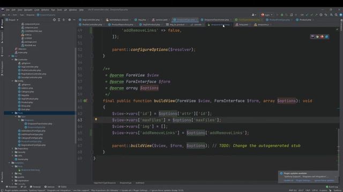Open the Edit menu
This screenshot has width=343, height=192.
pyautogui.click(x=13, y=10)
